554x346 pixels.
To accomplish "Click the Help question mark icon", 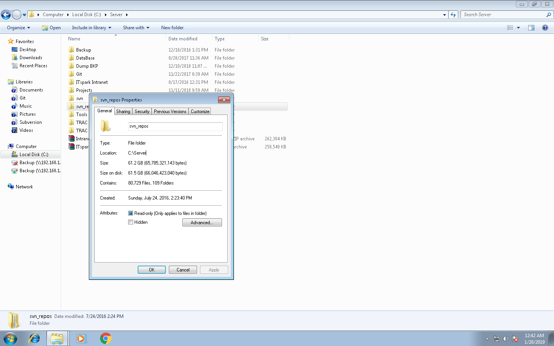I will coord(545,28).
